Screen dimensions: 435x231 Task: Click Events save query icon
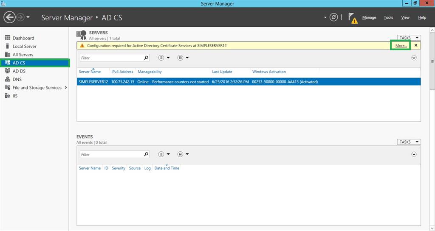point(180,154)
